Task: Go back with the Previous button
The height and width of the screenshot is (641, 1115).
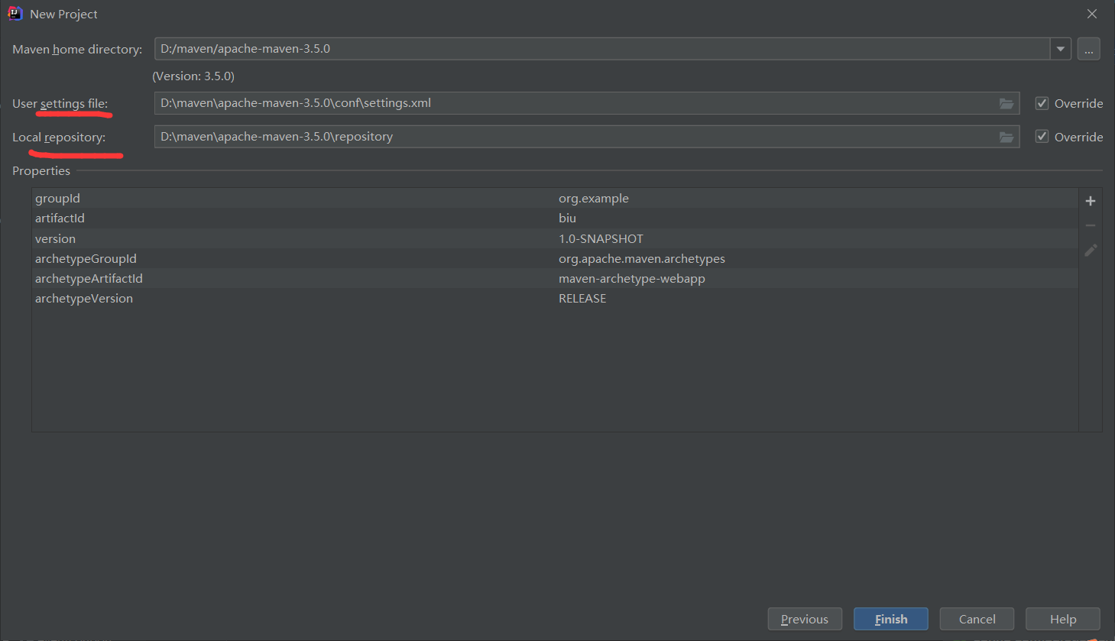Action: tap(805, 619)
